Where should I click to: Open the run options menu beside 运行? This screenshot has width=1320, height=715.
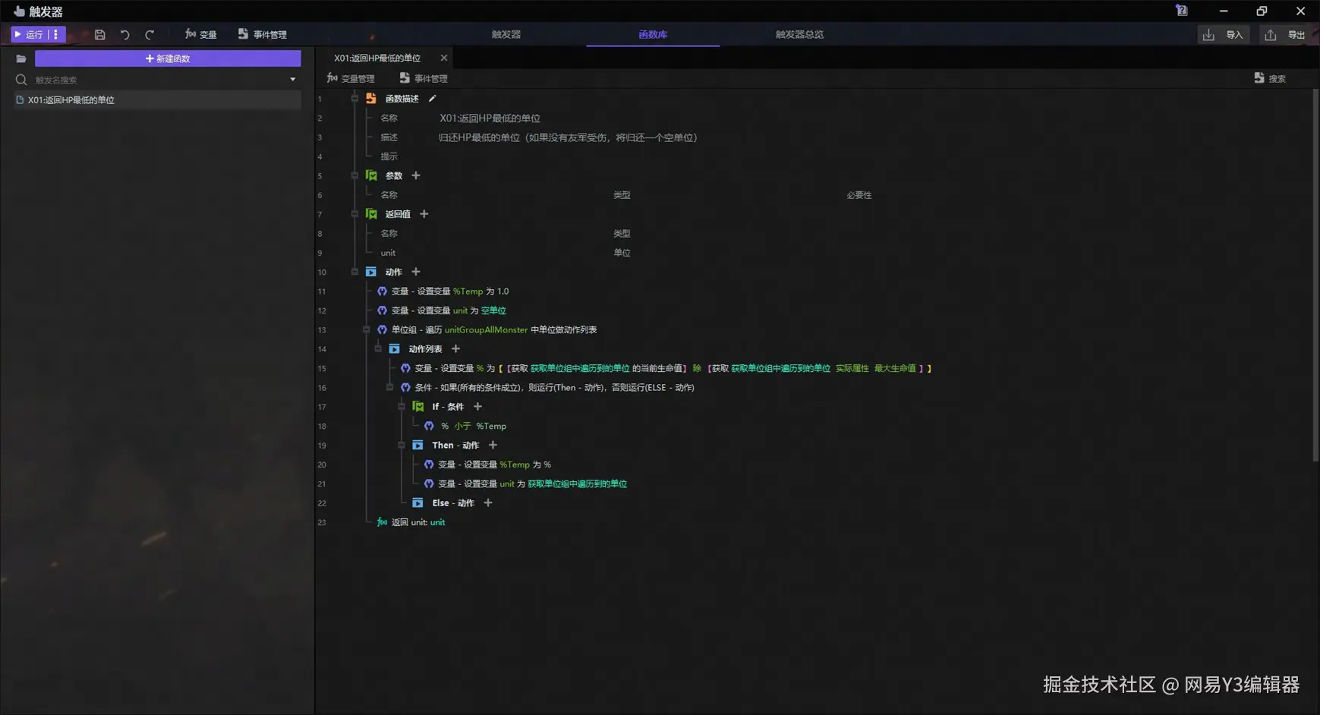pos(56,34)
